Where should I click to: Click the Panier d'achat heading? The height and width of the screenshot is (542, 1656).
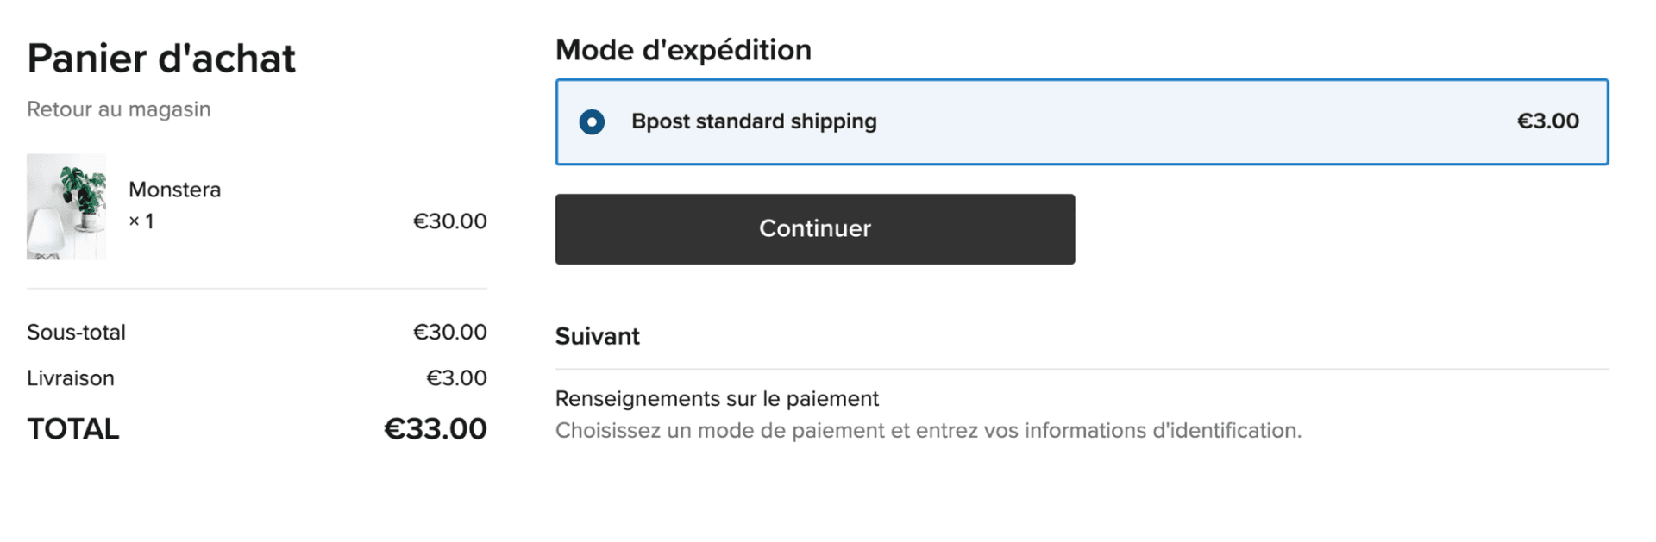[161, 59]
